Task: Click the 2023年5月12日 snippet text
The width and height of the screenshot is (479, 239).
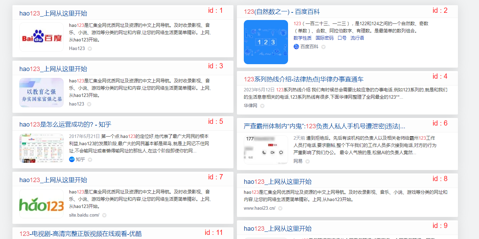Action: click(x=346, y=93)
